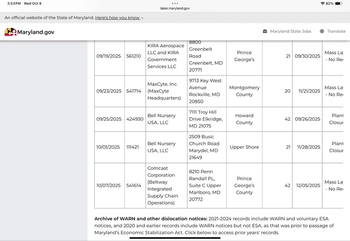The height and width of the screenshot is (241, 350).
Task: Tap the Wi-Fi status icon
Action: click(x=322, y=4)
